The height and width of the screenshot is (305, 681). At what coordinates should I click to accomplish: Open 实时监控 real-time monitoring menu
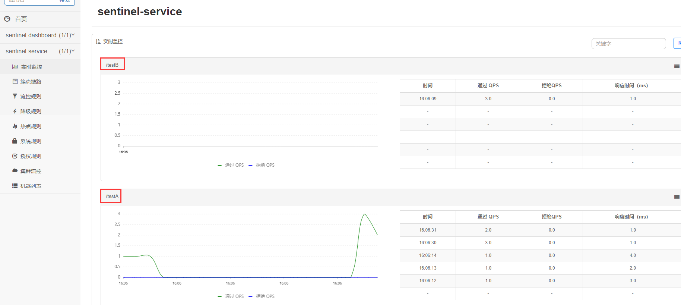31,67
